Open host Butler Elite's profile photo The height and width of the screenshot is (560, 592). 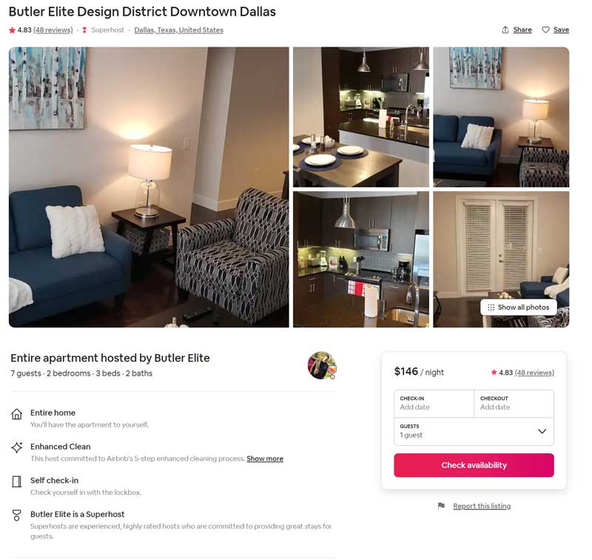(322, 365)
